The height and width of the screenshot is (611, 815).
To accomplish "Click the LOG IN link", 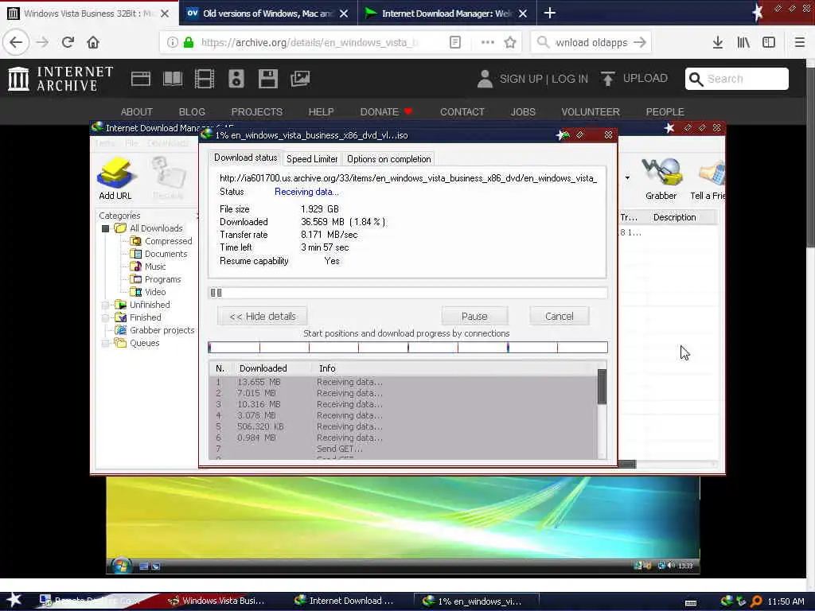I will click(570, 79).
